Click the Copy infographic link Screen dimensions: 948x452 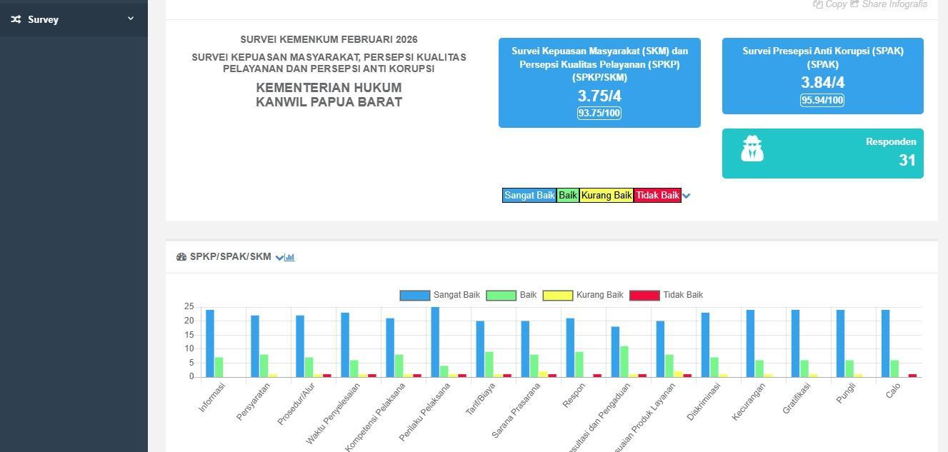[835, 4]
